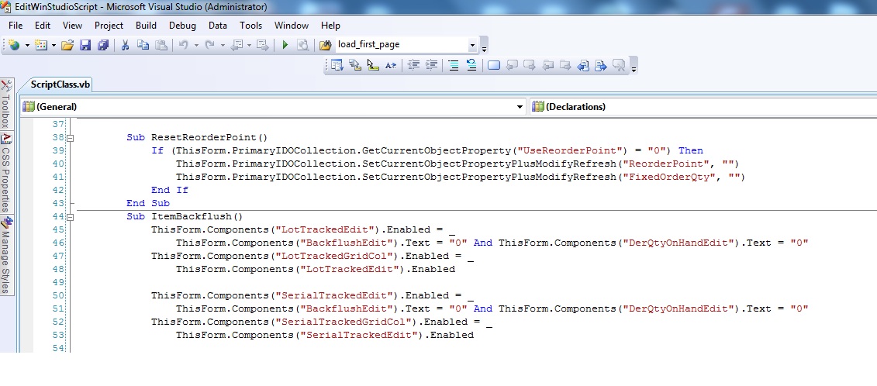This screenshot has height=386, width=877.
Task: Click the New Web Site toolbar icon
Action: [x=13, y=45]
